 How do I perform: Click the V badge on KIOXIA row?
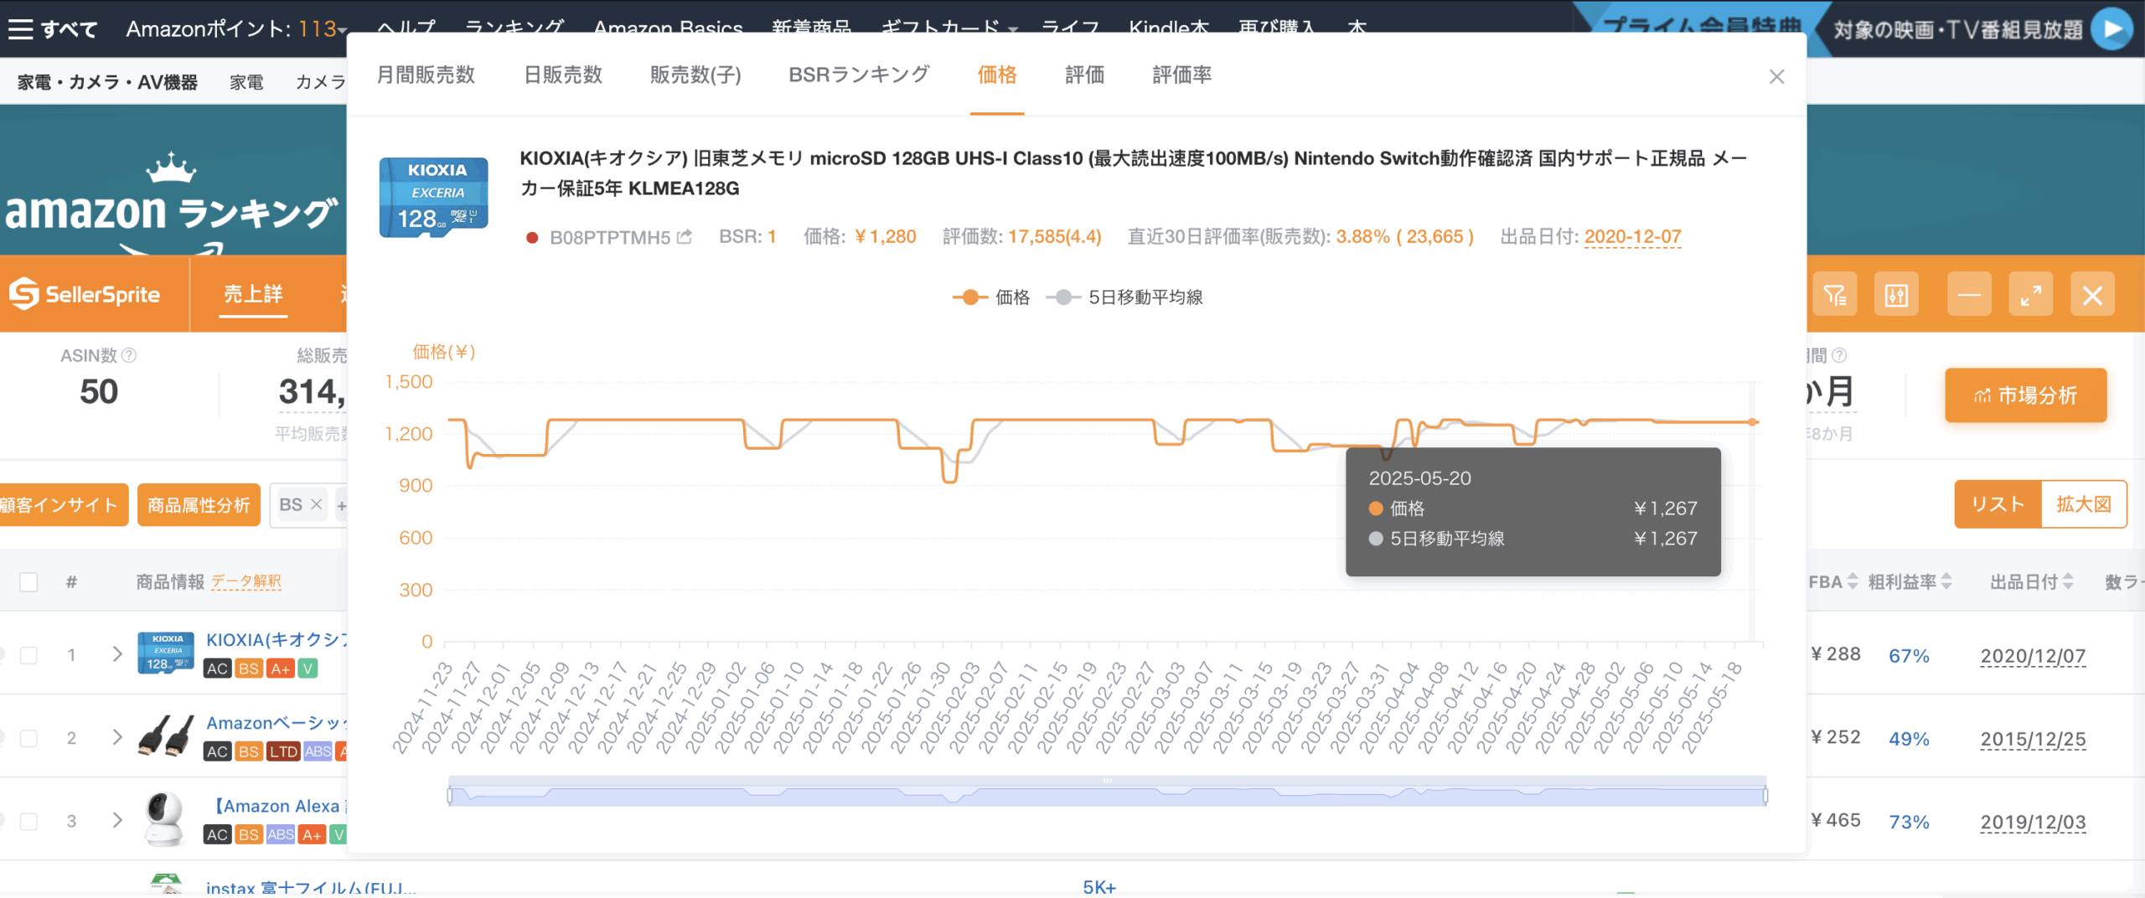(x=308, y=668)
